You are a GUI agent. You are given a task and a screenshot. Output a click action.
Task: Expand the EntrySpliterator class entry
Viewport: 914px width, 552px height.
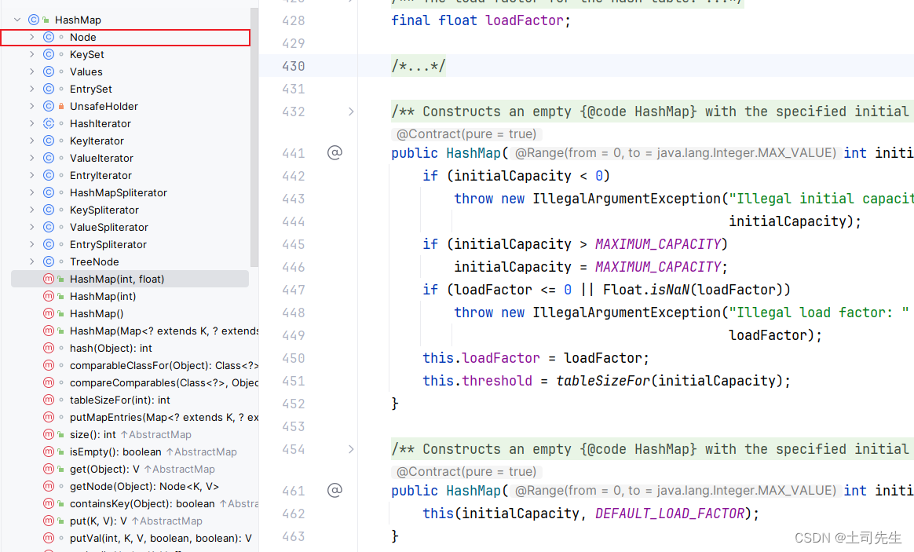(x=32, y=244)
